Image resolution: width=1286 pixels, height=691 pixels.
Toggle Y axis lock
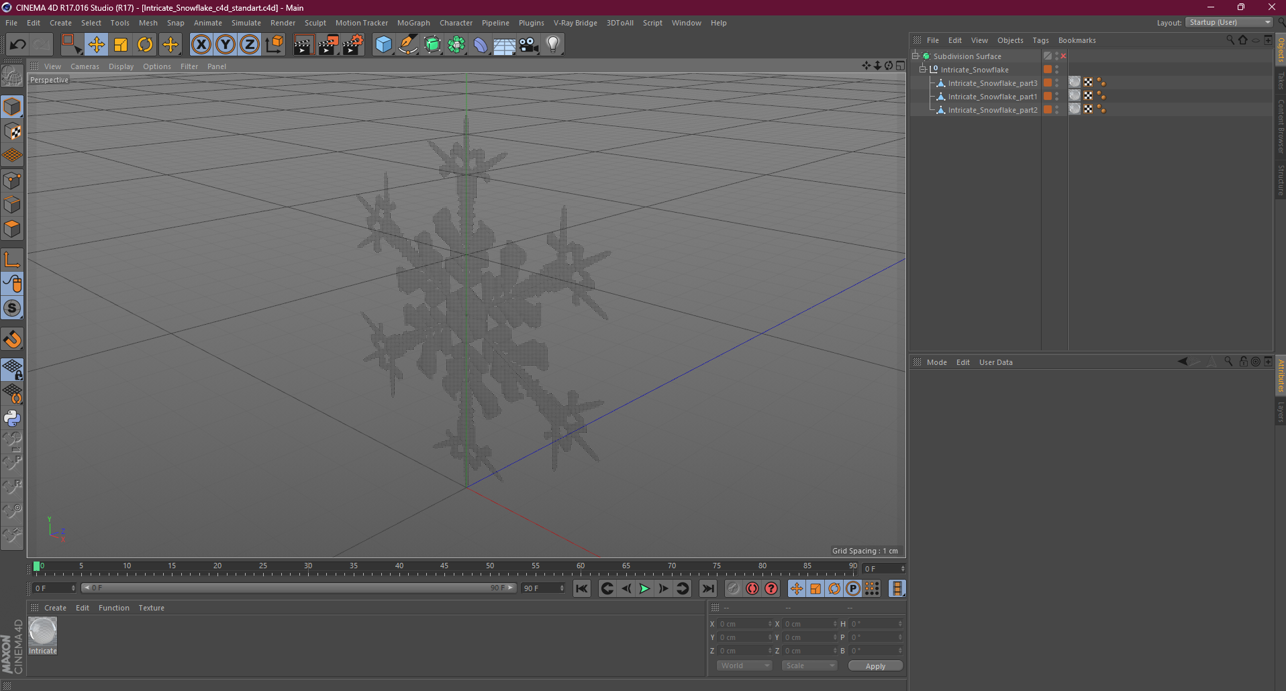(226, 45)
